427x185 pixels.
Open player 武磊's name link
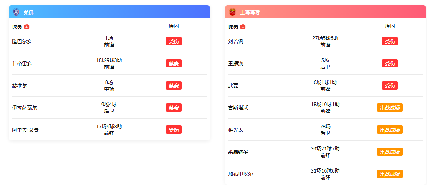[233, 85]
